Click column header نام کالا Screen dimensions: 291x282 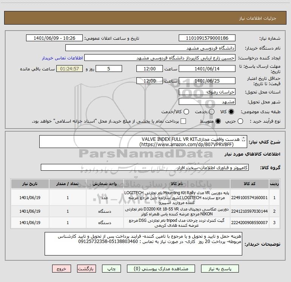pyautogui.click(x=177, y=184)
